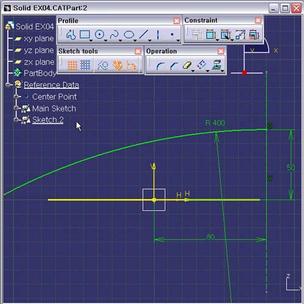The image size is (304, 304).
Task: Click the R 400 radius dimension
Action: tap(215, 123)
